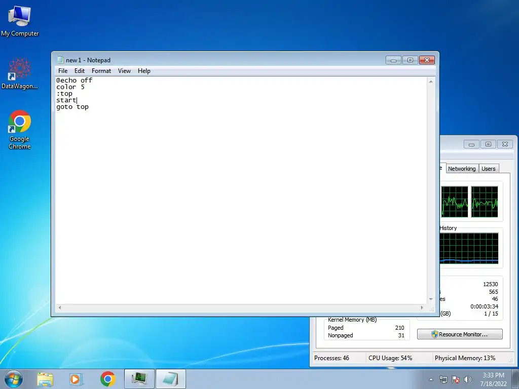Switch to Notepad taskbar button

[x=170, y=379]
